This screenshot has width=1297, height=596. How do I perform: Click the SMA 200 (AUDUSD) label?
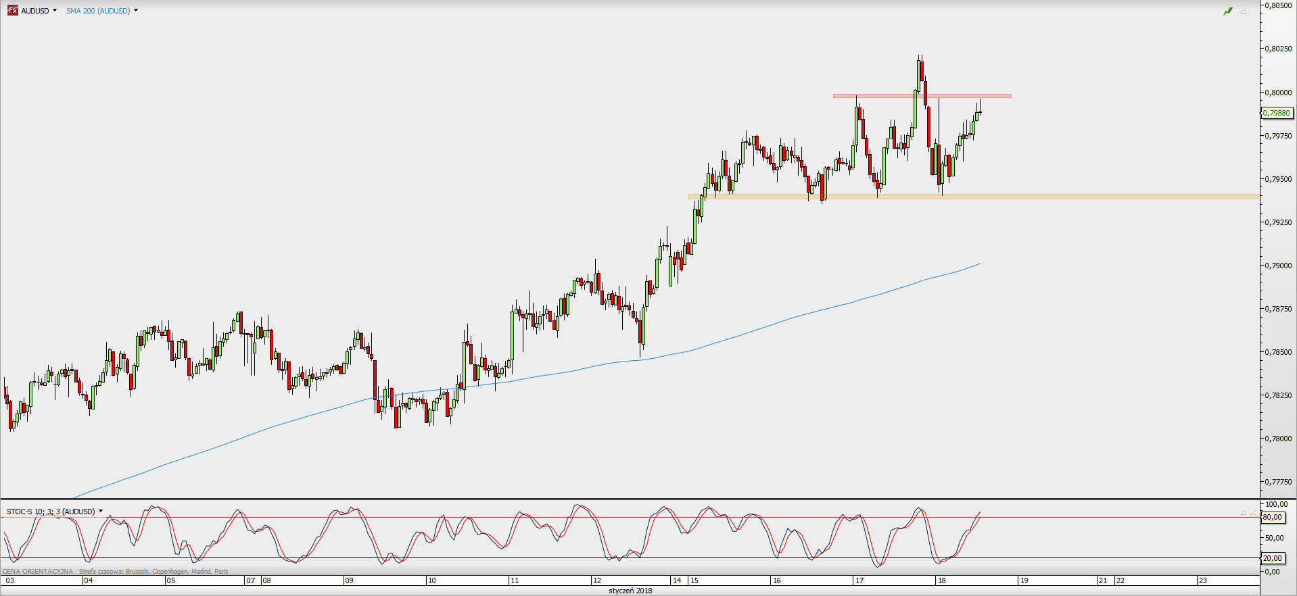(98, 11)
